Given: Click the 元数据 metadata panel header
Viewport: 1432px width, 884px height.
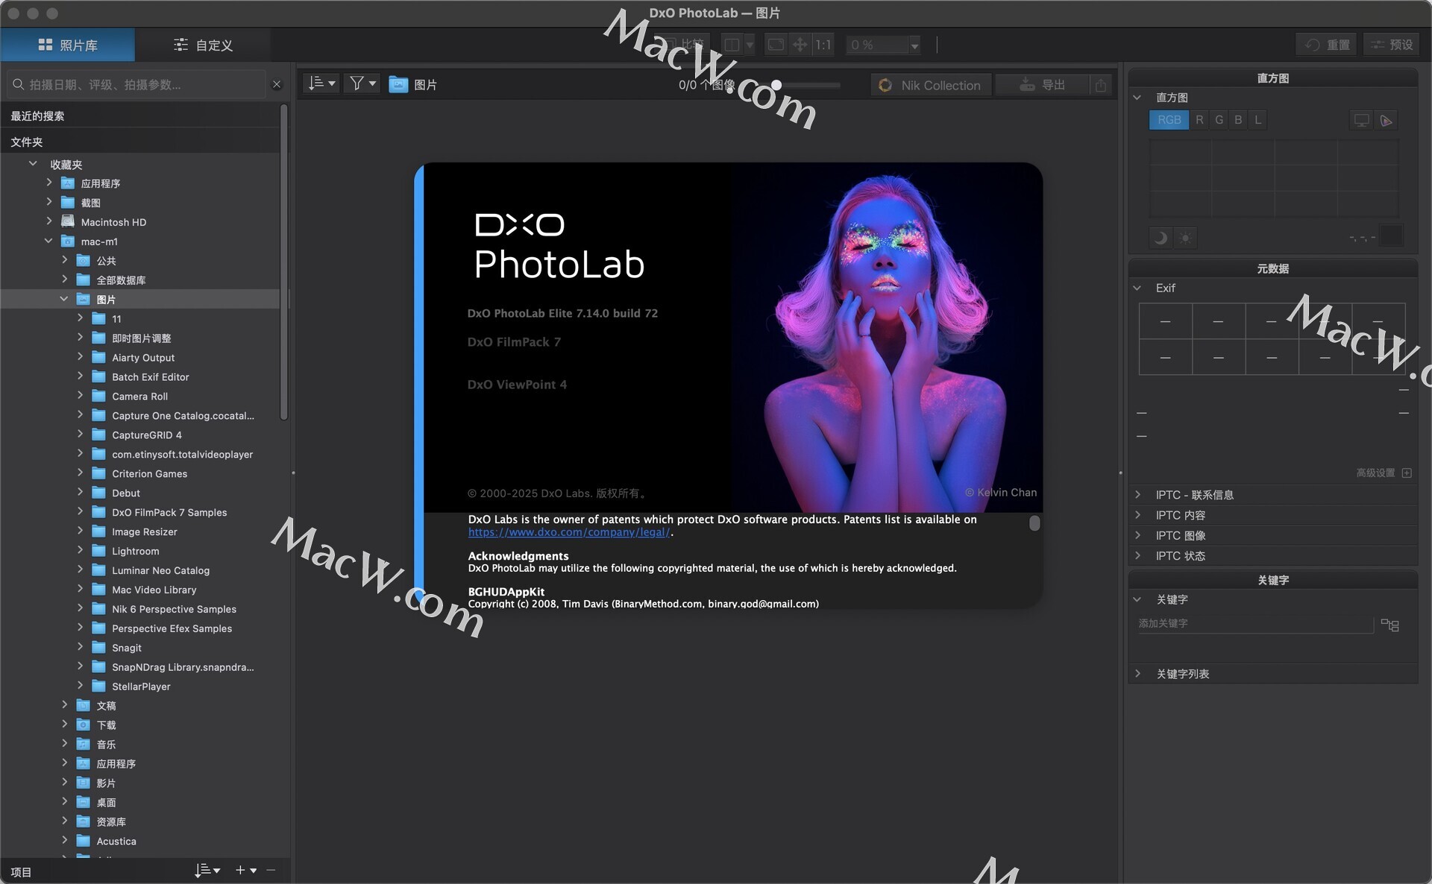Looking at the screenshot, I should pos(1272,268).
